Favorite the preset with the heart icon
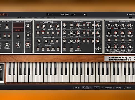135x100 pixels. pyautogui.click(x=52, y=14)
